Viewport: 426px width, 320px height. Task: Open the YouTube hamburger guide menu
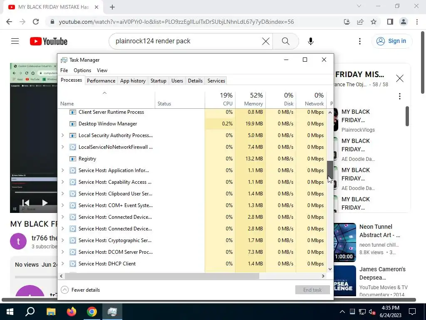[x=15, y=41]
